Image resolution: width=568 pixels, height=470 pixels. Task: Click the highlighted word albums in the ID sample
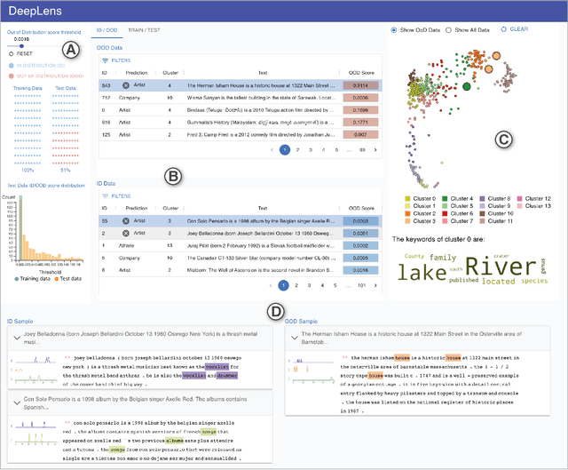pos(174,441)
